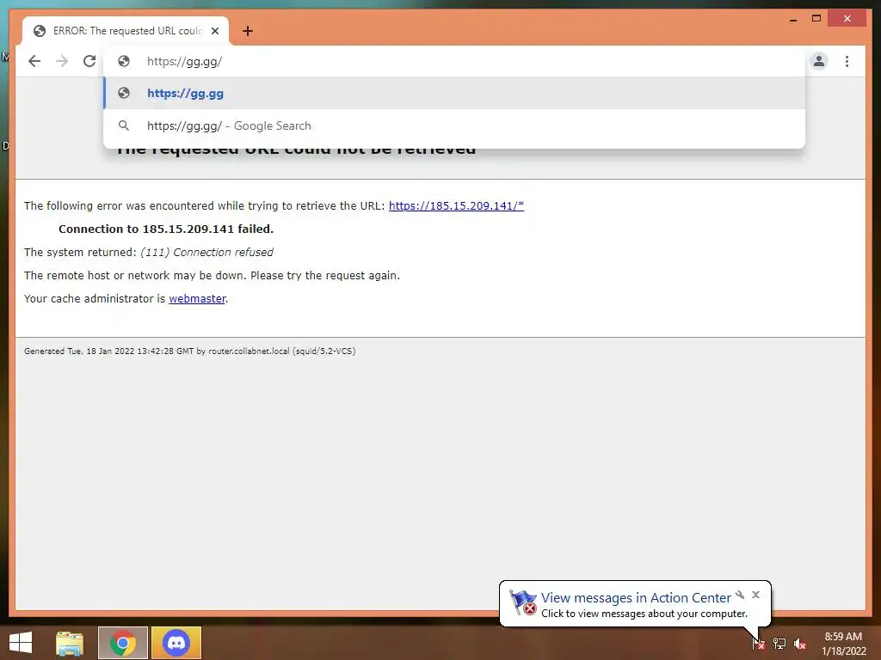The width and height of the screenshot is (881, 660).
Task: Click the magnifier icon of the search suggestion
Action: point(124,125)
